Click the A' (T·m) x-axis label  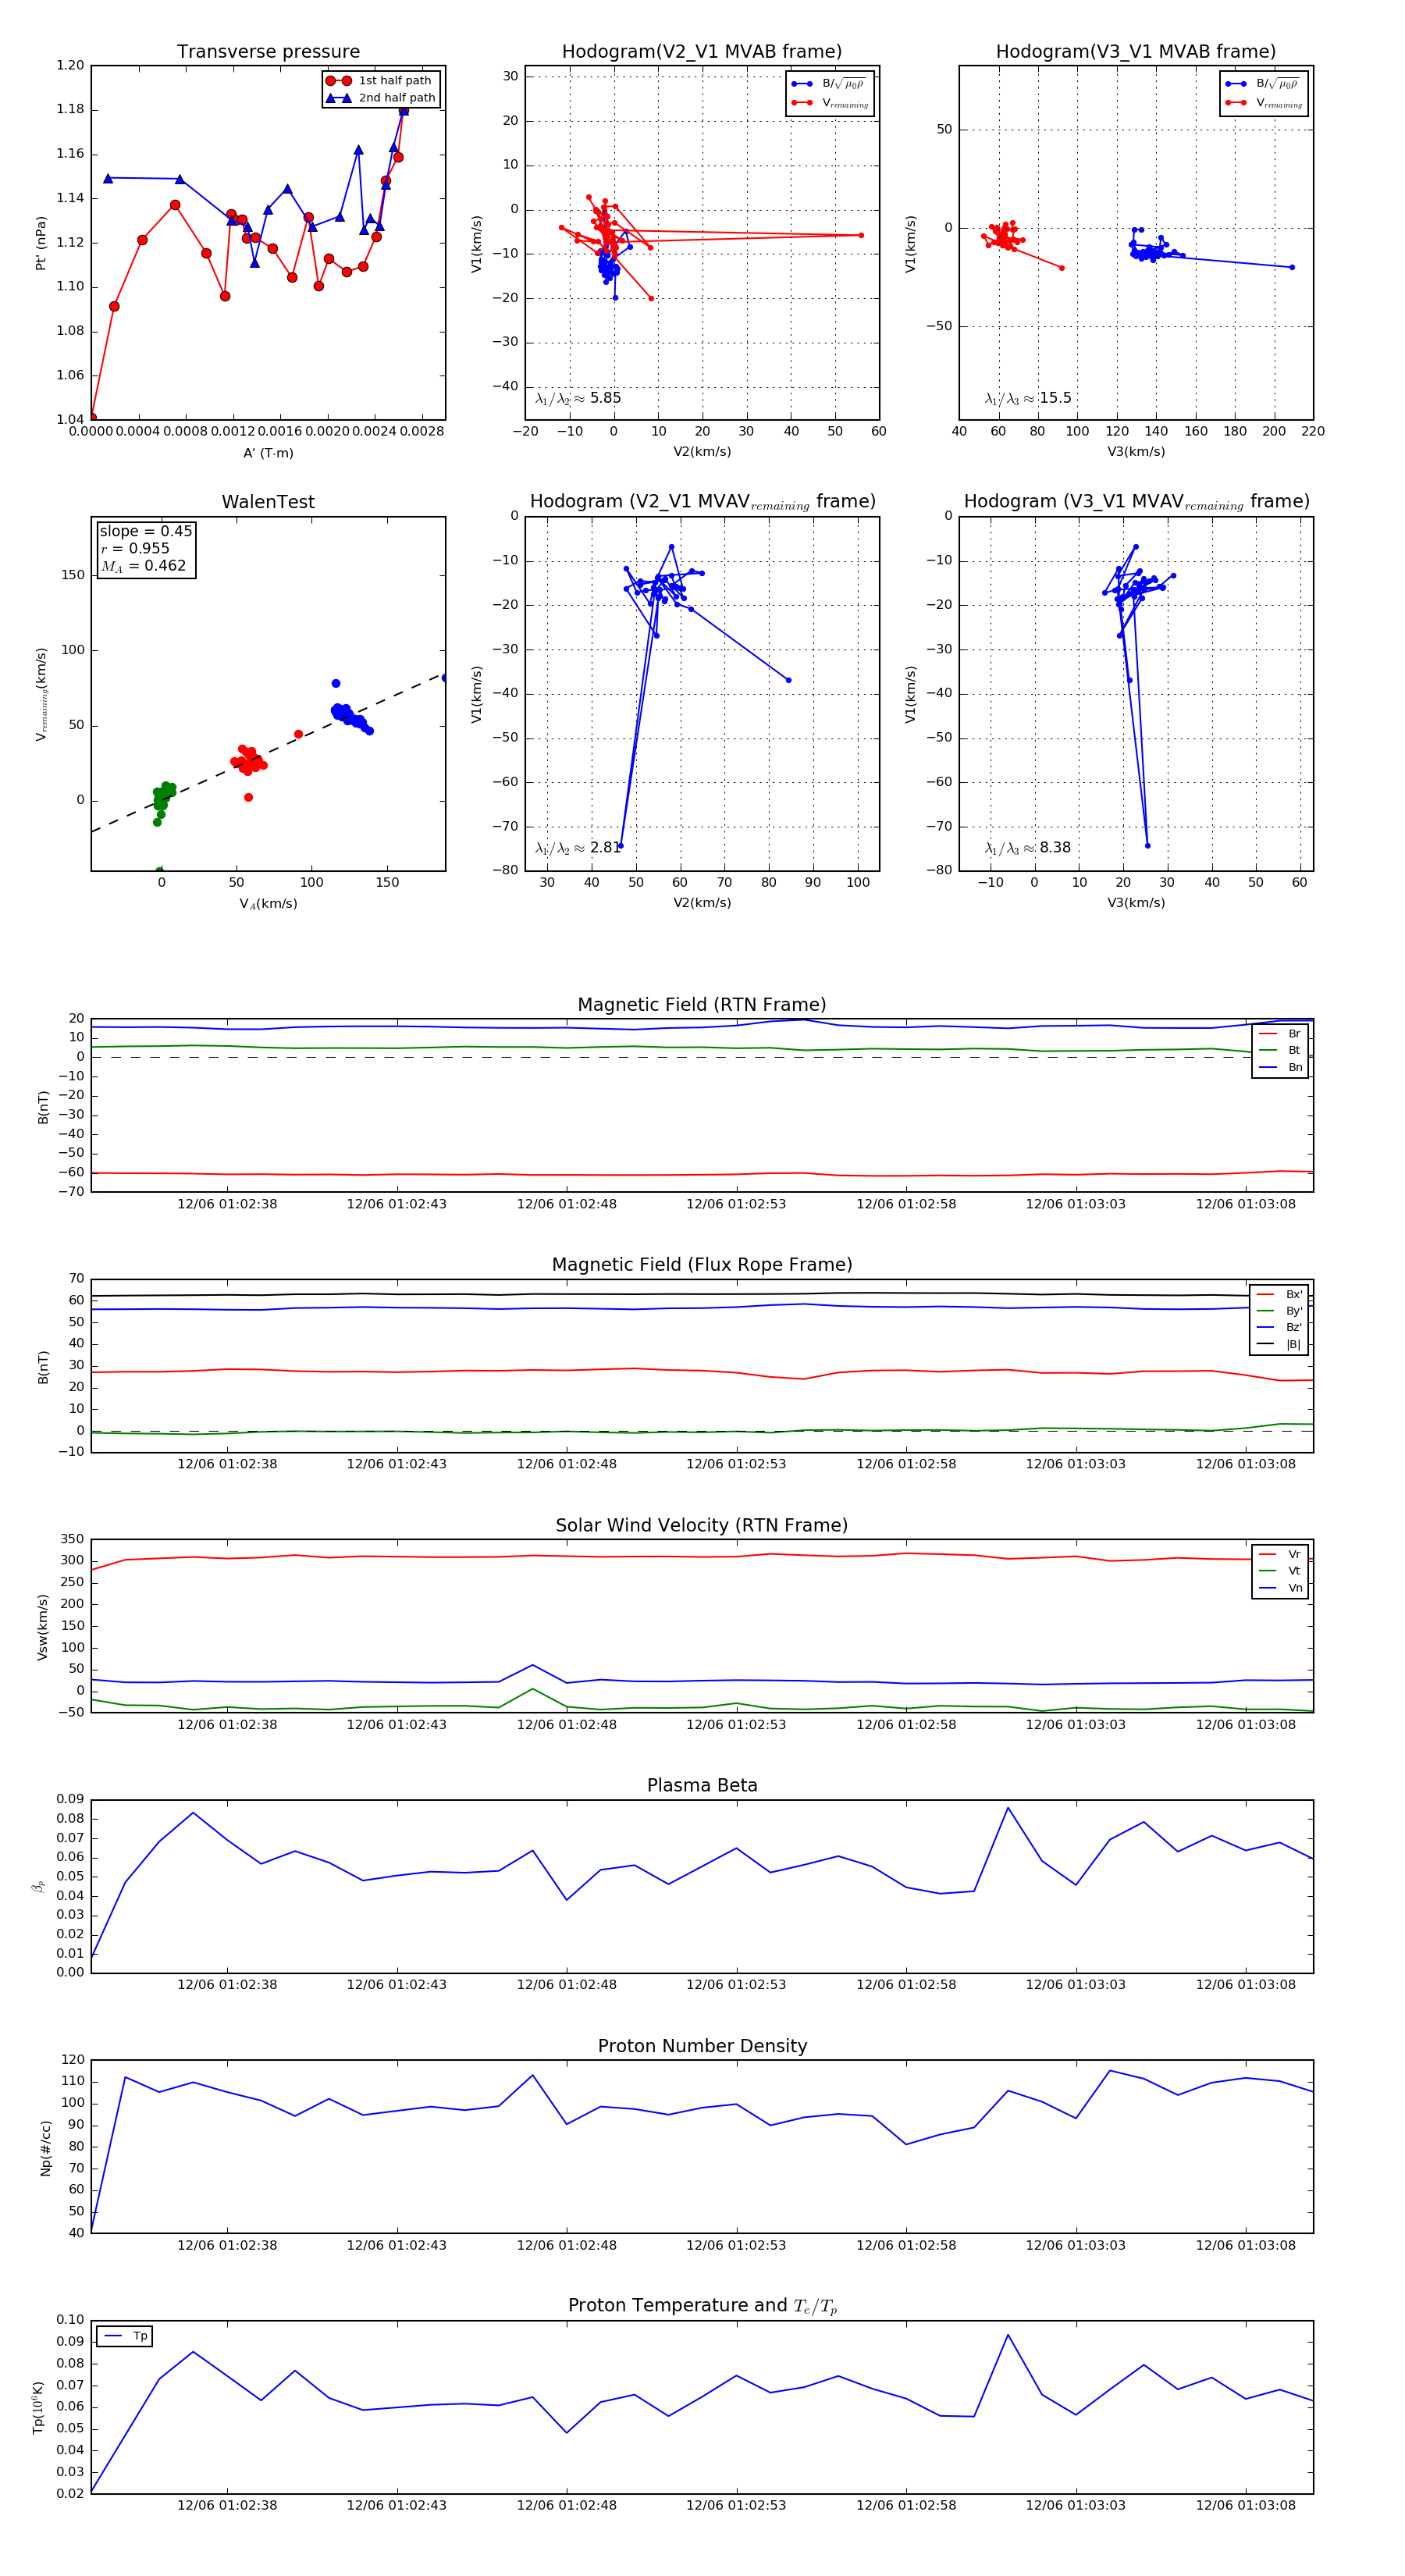click(x=268, y=453)
